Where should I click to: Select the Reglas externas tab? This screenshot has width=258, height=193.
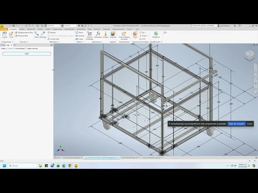(x=32, y=49)
